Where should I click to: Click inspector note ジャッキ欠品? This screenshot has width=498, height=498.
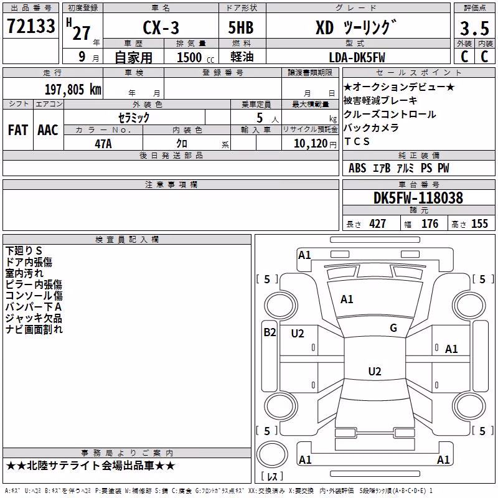click(x=34, y=318)
